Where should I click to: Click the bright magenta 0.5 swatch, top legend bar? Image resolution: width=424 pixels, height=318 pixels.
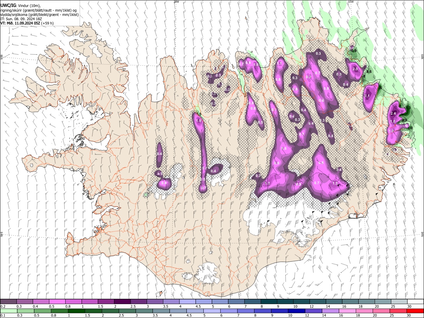[57, 302]
